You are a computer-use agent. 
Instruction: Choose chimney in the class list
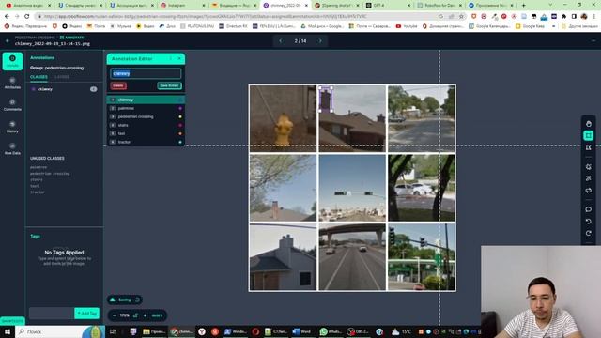(x=146, y=100)
